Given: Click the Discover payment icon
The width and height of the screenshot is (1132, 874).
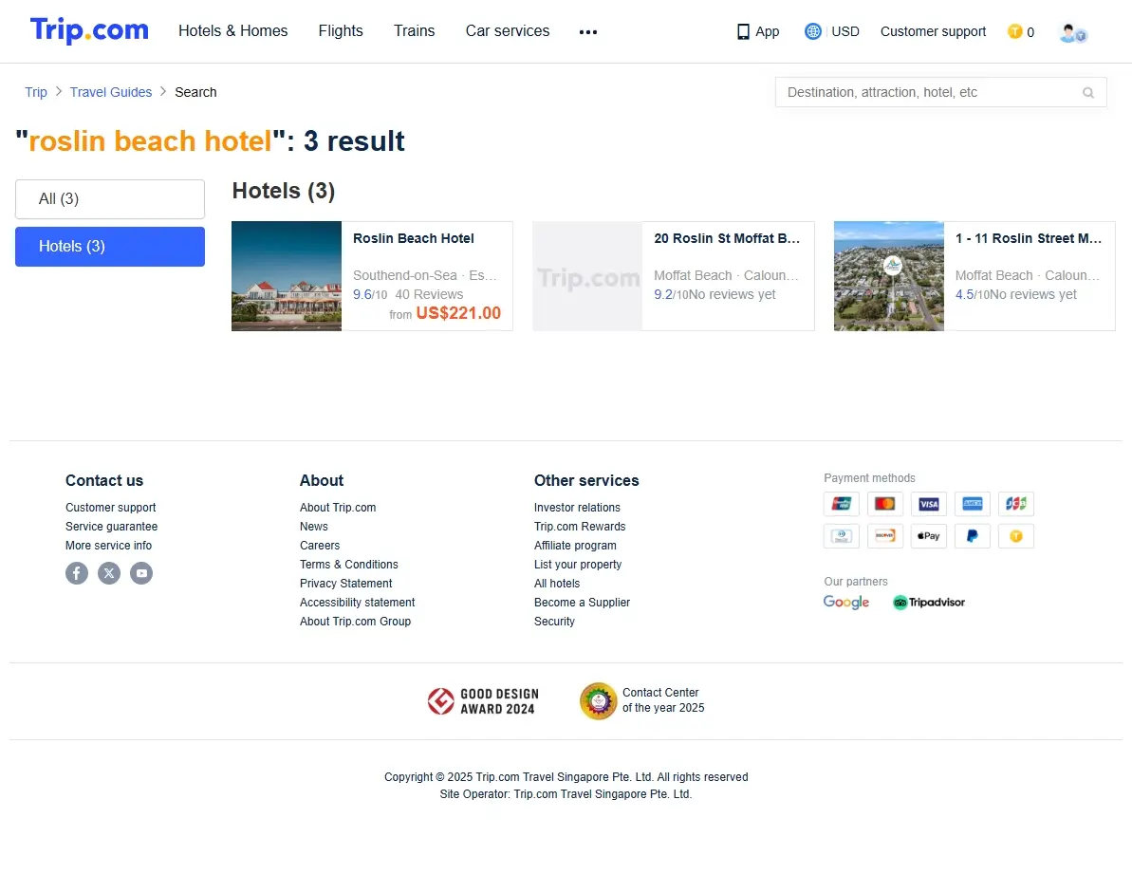Looking at the screenshot, I should (x=885, y=536).
